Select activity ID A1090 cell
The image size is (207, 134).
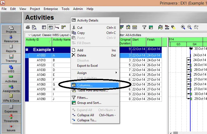(40, 99)
